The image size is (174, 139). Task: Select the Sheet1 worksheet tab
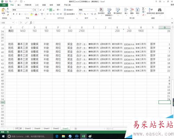coord(47,129)
